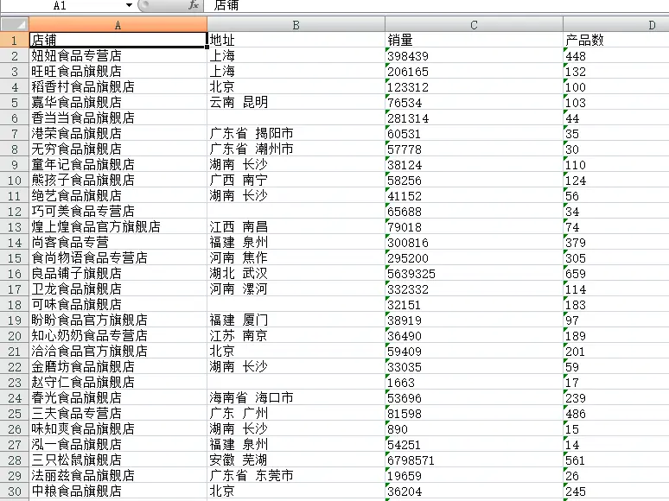The width and height of the screenshot is (669, 501).
Task: Click sales cell 1663
Action: tap(474, 383)
